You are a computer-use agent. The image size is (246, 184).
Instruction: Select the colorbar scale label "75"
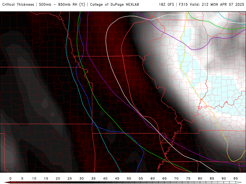(188, 178)
